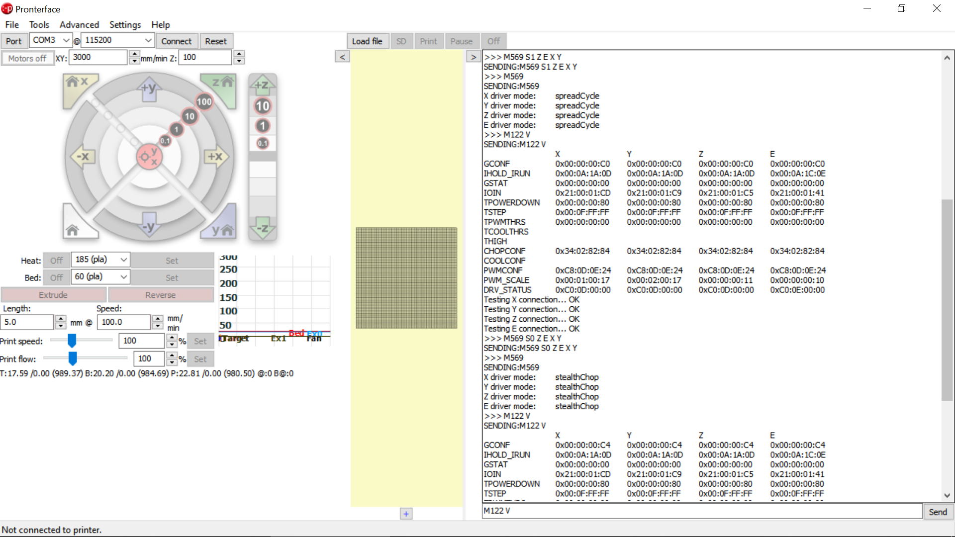
Task: Open the Advanced menu
Action: (79, 24)
